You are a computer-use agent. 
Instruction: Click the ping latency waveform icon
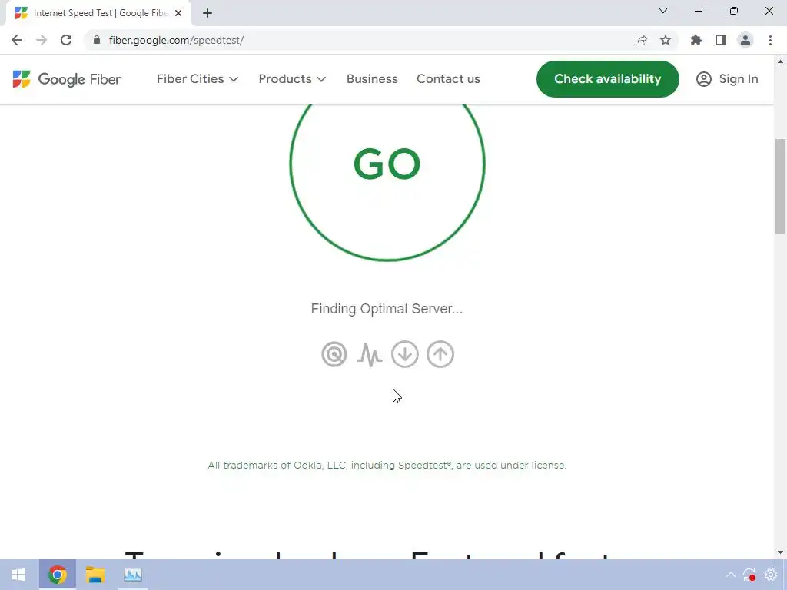pos(370,354)
